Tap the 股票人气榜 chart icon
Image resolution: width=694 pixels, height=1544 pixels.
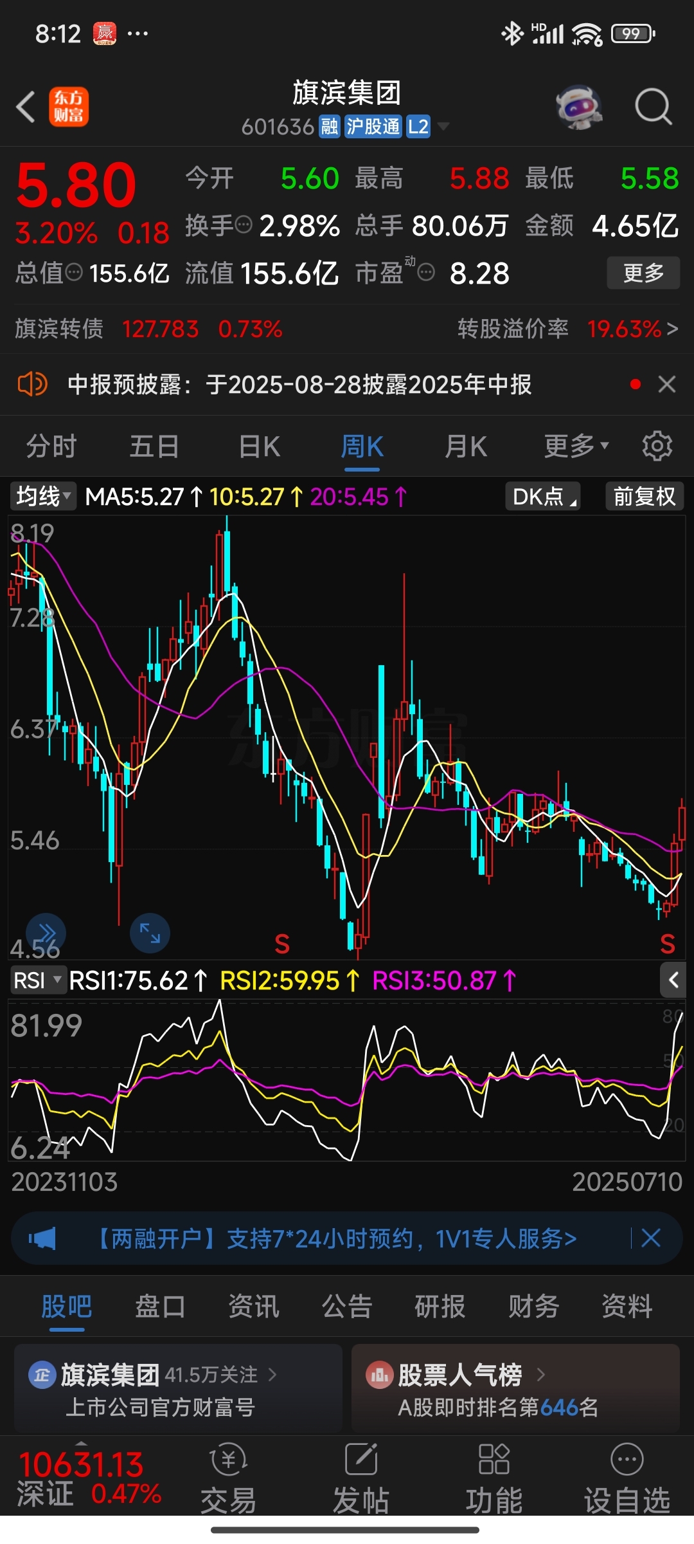coord(379,1375)
